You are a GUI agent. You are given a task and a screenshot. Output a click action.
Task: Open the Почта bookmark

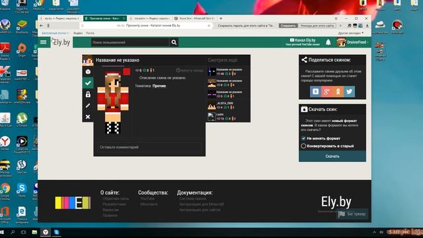(x=90, y=33)
